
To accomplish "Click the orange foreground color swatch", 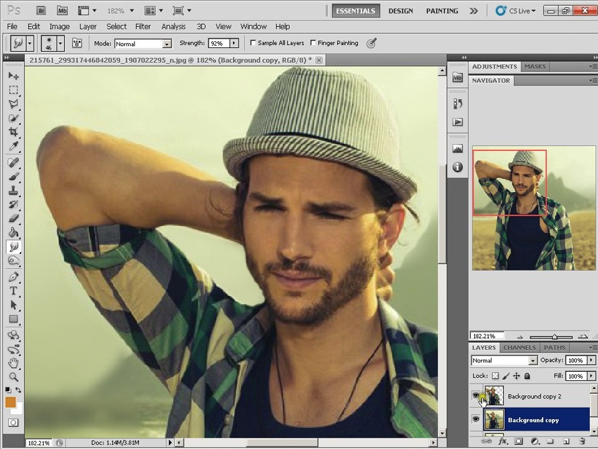I will [x=11, y=402].
